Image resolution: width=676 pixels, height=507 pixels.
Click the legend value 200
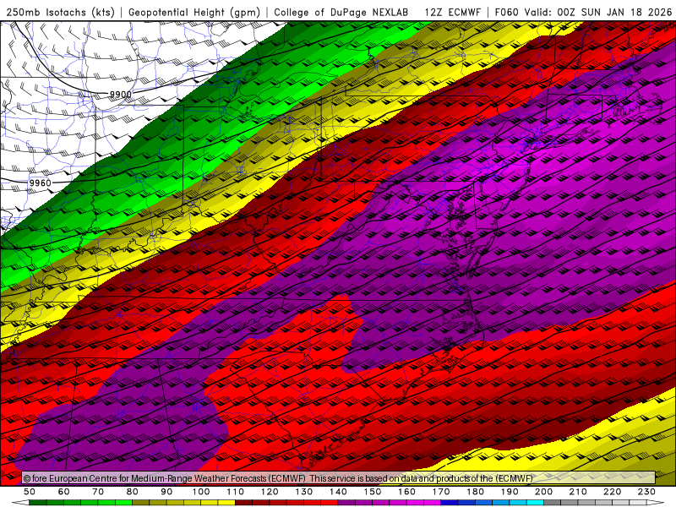tap(543, 492)
